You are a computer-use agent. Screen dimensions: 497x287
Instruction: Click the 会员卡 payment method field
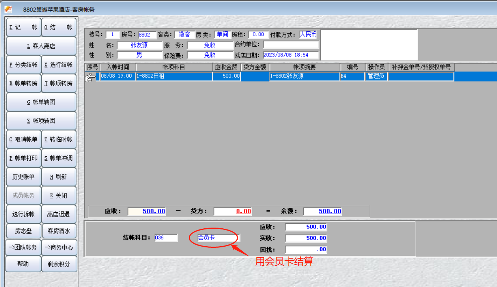click(218, 238)
